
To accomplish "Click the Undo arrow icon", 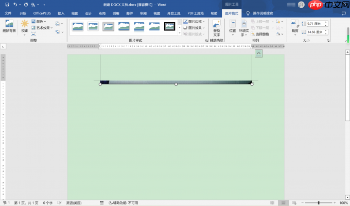I will click(x=15, y=5).
